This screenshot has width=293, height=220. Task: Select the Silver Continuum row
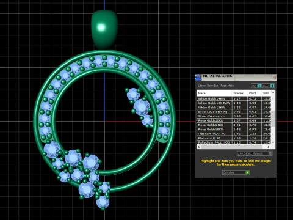pos(234,116)
